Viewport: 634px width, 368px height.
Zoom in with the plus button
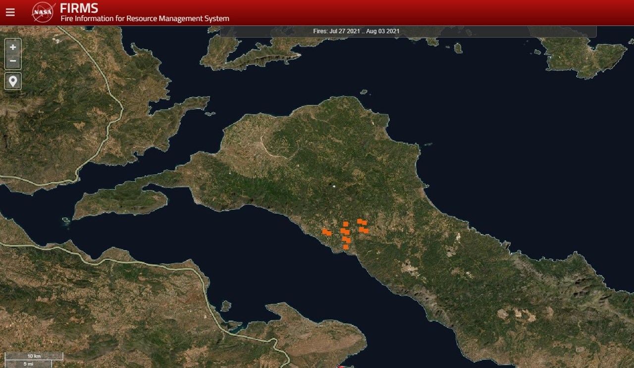coord(13,47)
